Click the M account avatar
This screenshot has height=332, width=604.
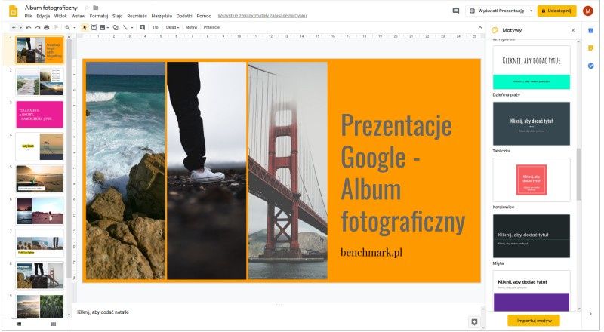coord(588,11)
